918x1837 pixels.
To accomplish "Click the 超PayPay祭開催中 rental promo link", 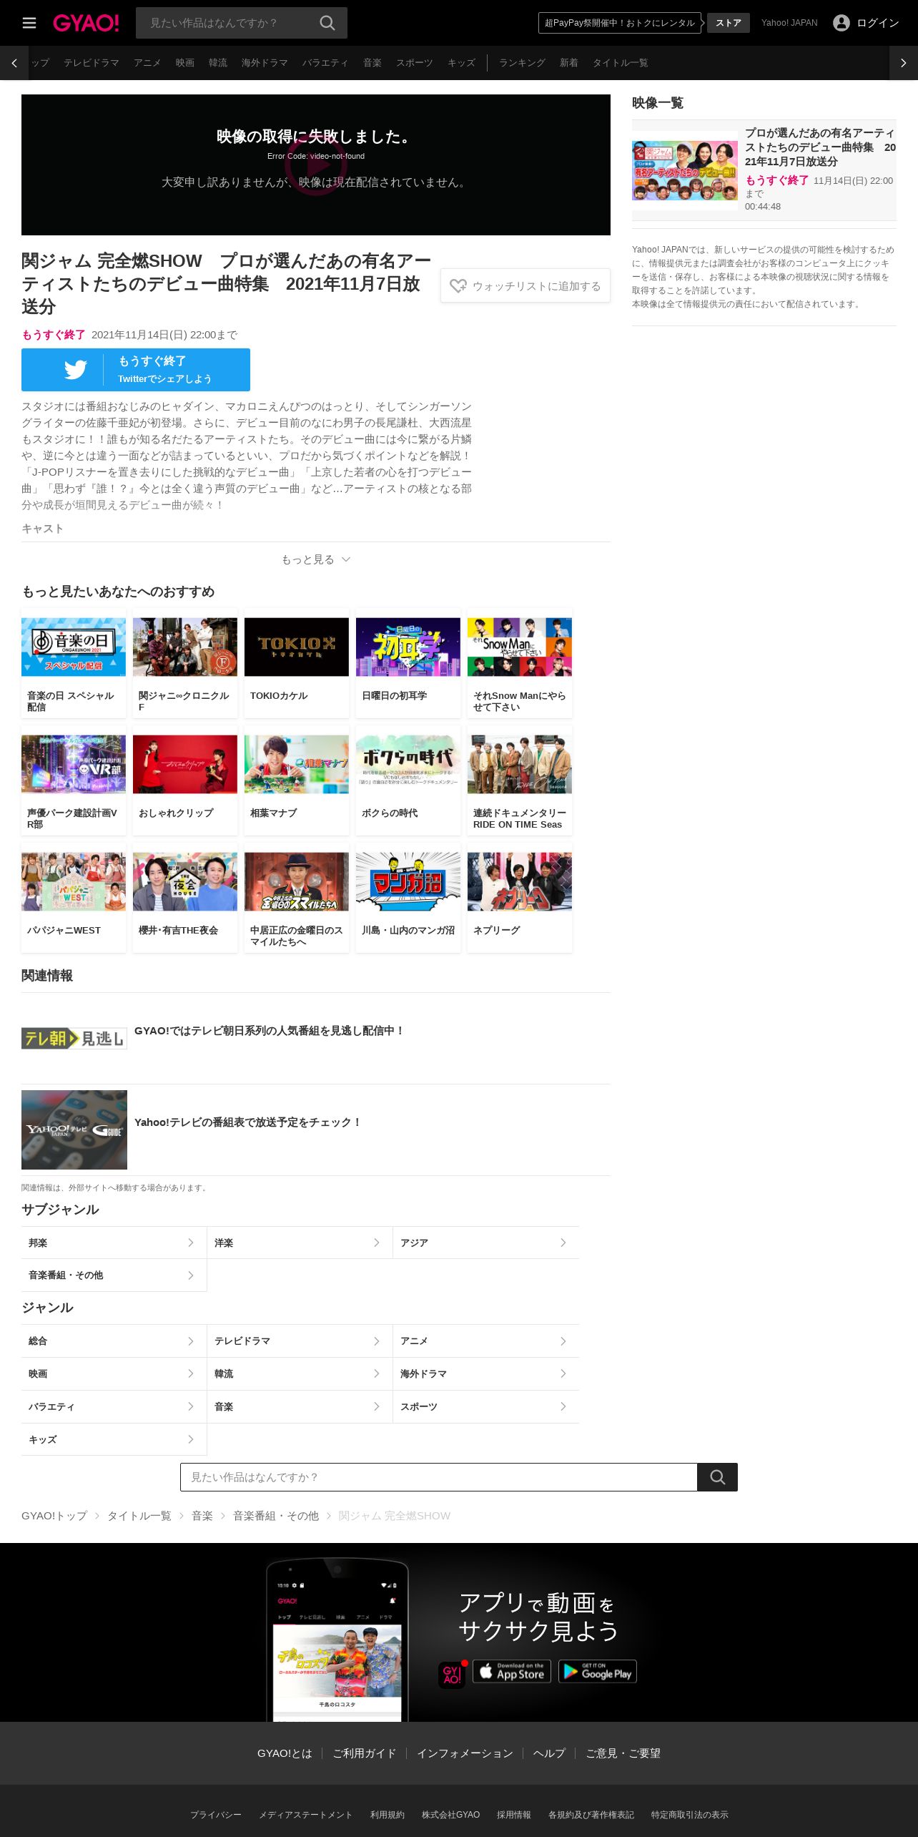I will click(x=620, y=23).
